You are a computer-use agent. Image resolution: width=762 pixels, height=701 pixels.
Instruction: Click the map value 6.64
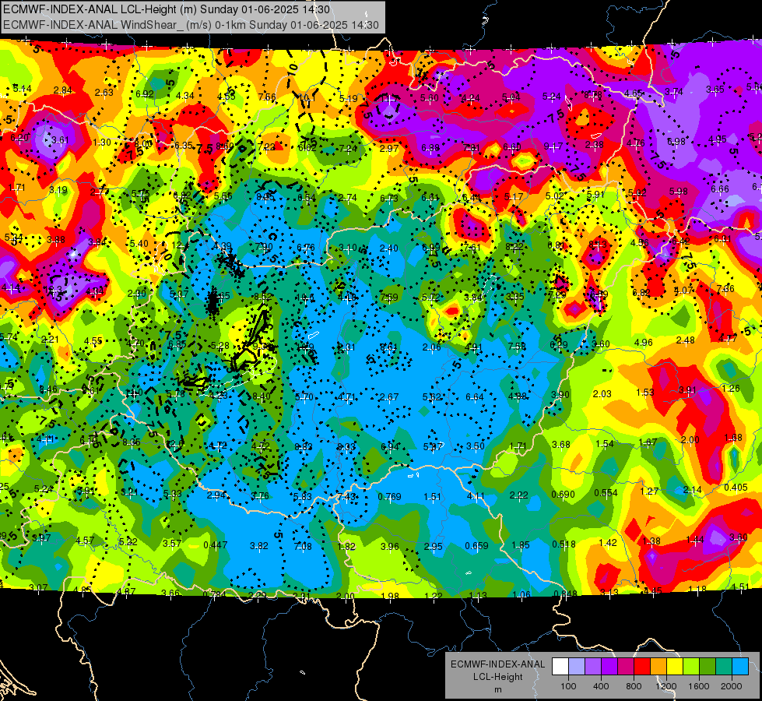474,397
